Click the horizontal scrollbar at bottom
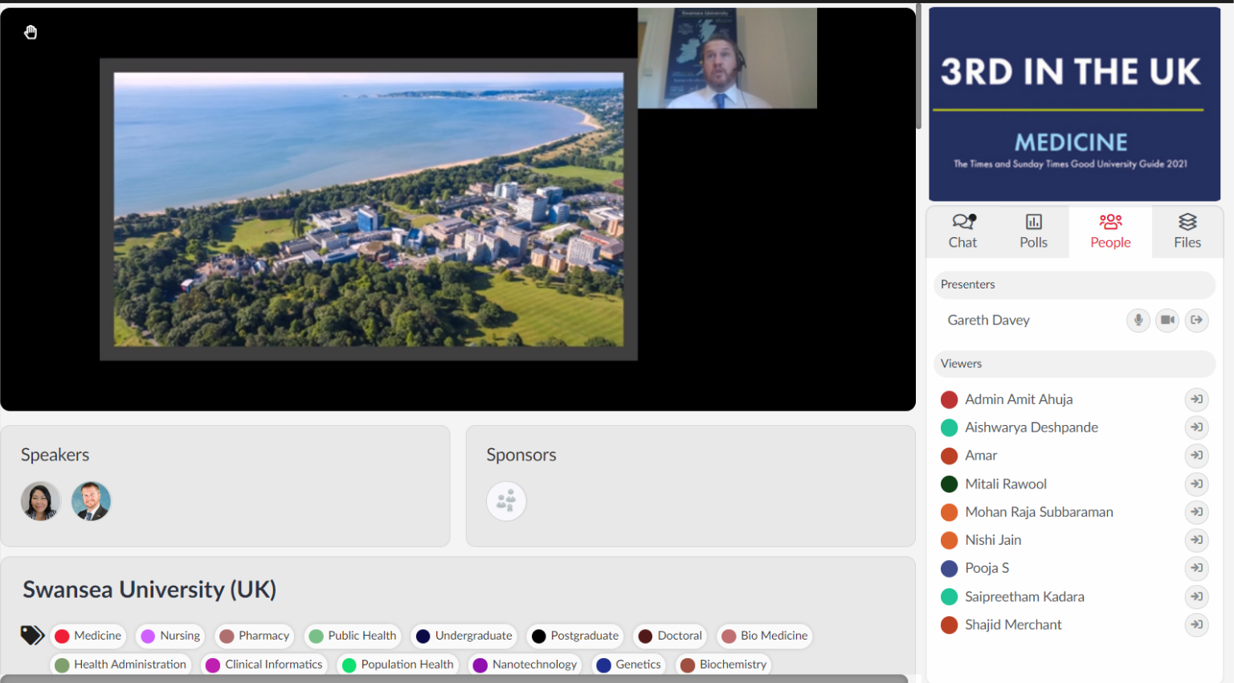This screenshot has height=683, width=1234. [455, 679]
